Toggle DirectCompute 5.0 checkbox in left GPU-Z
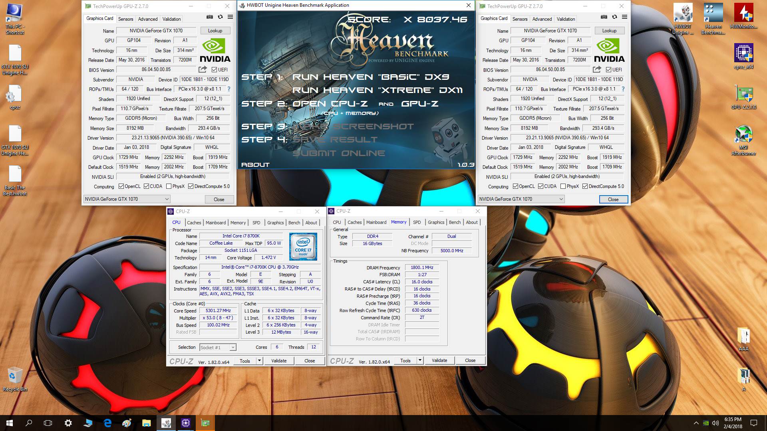The height and width of the screenshot is (431, 767). tap(191, 186)
